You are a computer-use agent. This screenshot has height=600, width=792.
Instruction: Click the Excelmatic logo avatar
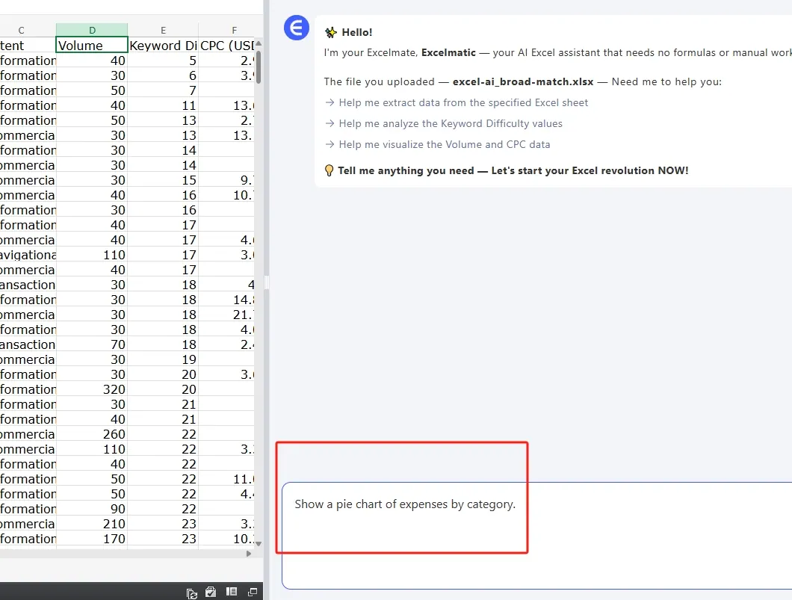pos(297,28)
